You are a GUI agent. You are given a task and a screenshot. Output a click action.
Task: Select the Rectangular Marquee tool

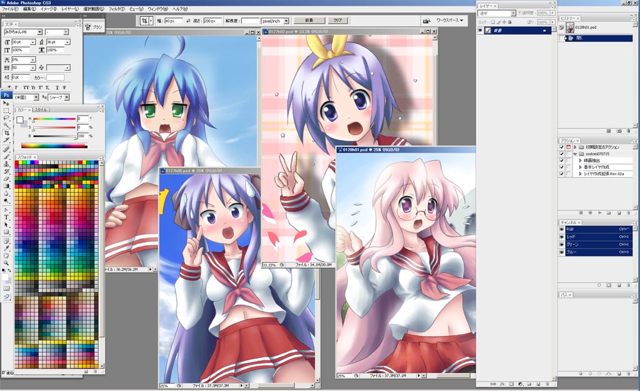(x=6, y=111)
